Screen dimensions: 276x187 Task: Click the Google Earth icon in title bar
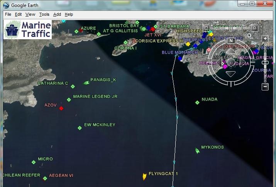pos(7,5)
